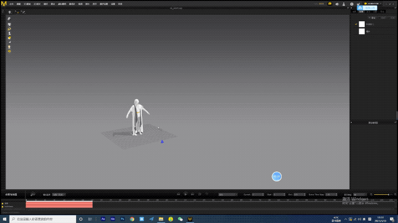This screenshot has width=398, height=223.
Task: Open the 素材 menu
Action: (53, 4)
